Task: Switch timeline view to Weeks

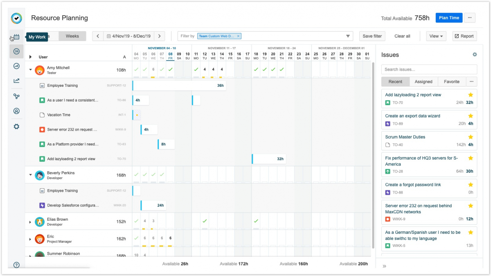Action: pos(72,36)
